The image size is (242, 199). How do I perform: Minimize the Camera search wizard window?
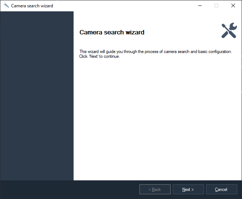pyautogui.click(x=200, y=5)
